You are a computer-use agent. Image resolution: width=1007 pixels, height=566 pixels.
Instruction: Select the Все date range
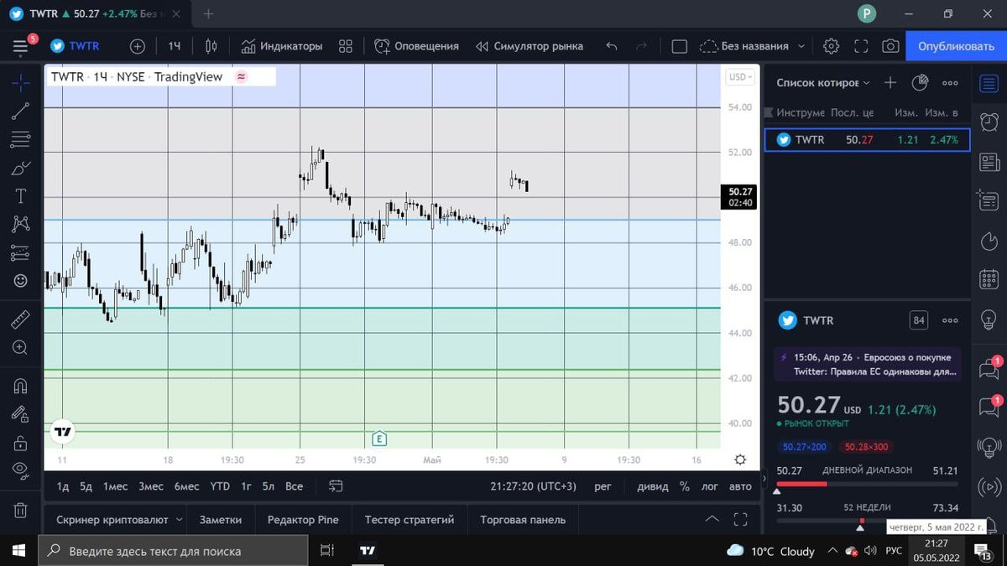coord(294,486)
